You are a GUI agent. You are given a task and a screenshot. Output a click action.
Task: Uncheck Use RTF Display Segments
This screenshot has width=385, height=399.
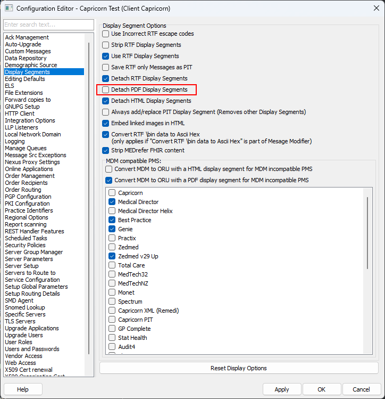coord(106,56)
